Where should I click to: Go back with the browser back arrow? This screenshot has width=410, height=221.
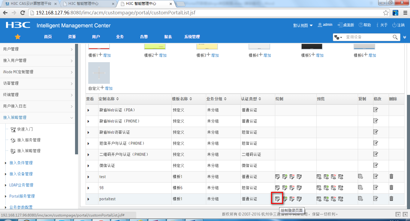[6, 13]
